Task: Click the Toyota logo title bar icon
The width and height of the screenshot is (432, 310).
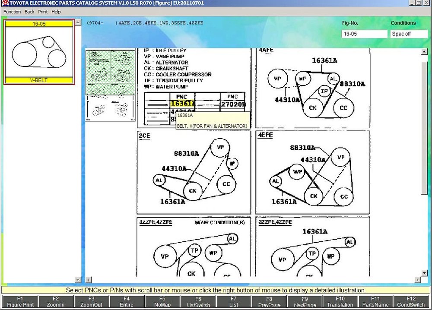Action: pyautogui.click(x=5, y=3)
